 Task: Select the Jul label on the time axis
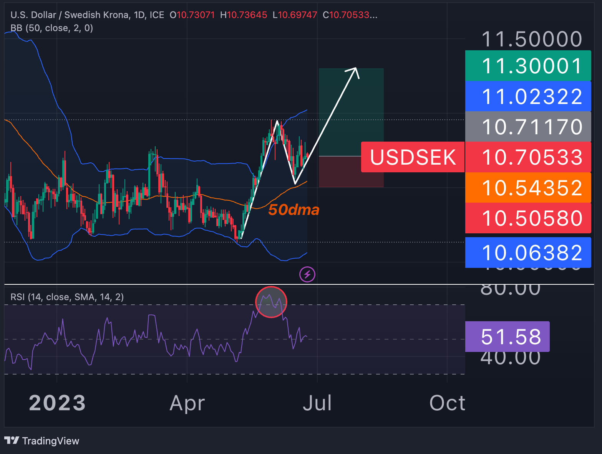tap(317, 403)
